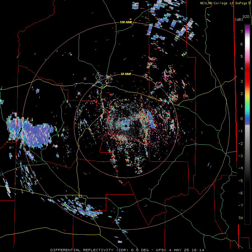This screenshot has width=252, height=252.
Task: Click the -6 value on the scale
Action: (x=241, y=193)
